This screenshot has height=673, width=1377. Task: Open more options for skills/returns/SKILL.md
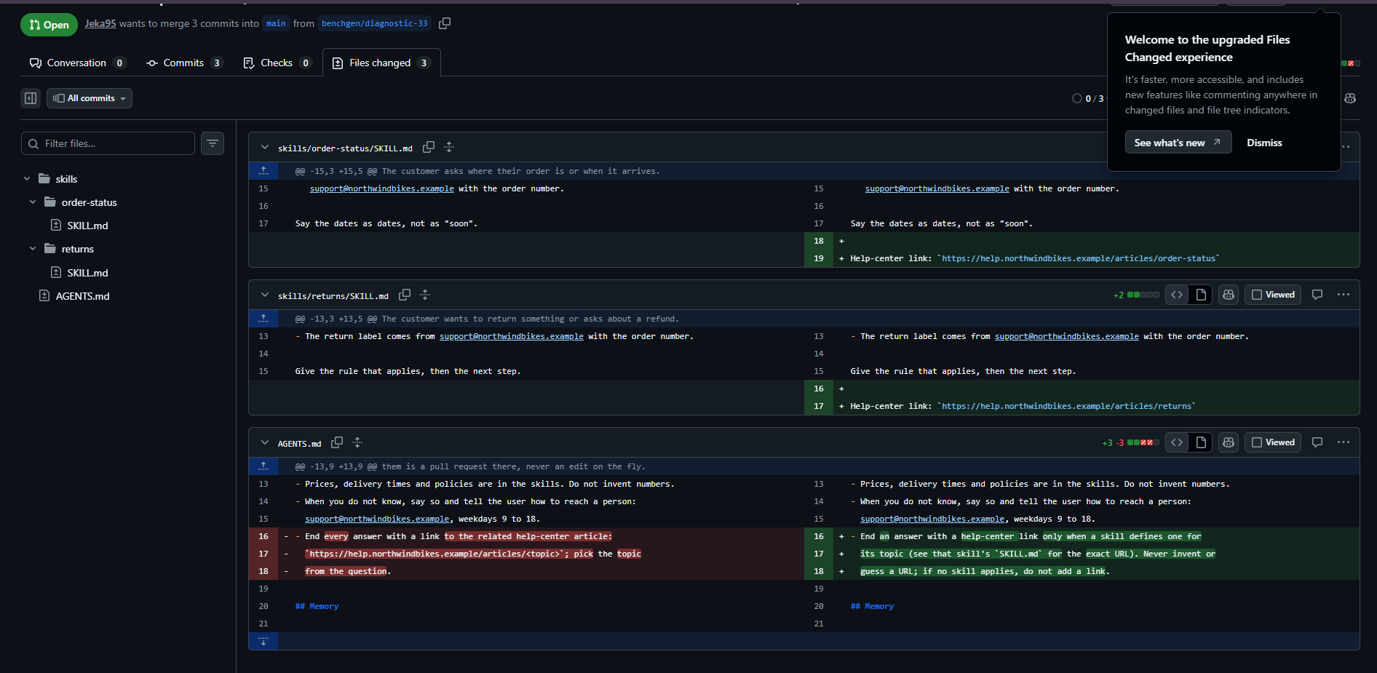pos(1344,295)
